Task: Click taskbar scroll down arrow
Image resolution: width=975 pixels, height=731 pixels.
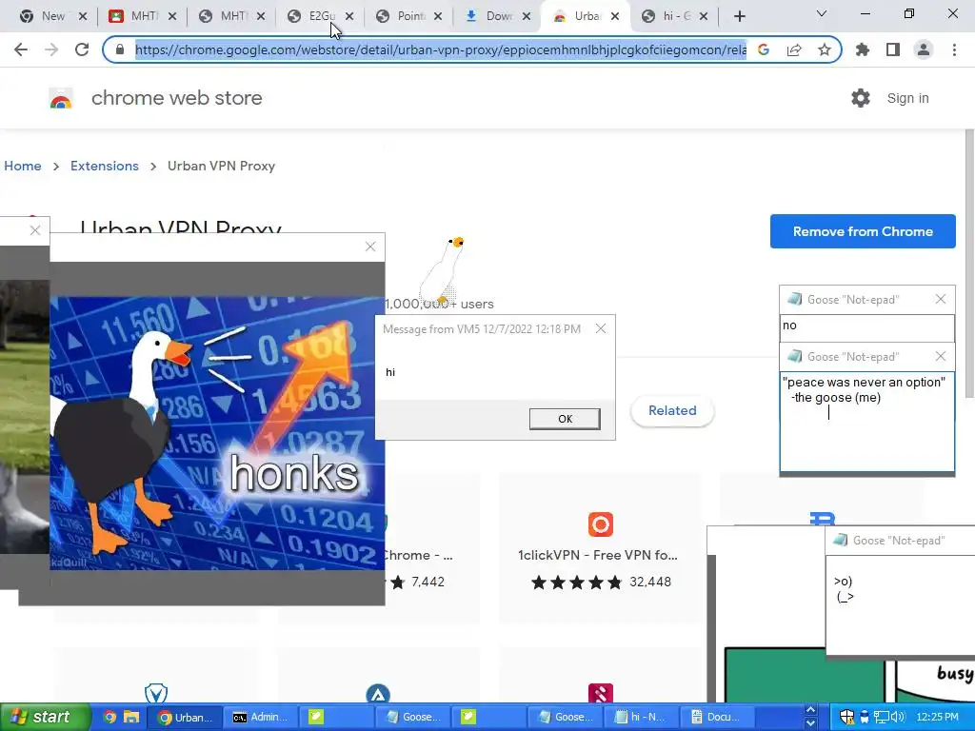Action: click(x=811, y=723)
